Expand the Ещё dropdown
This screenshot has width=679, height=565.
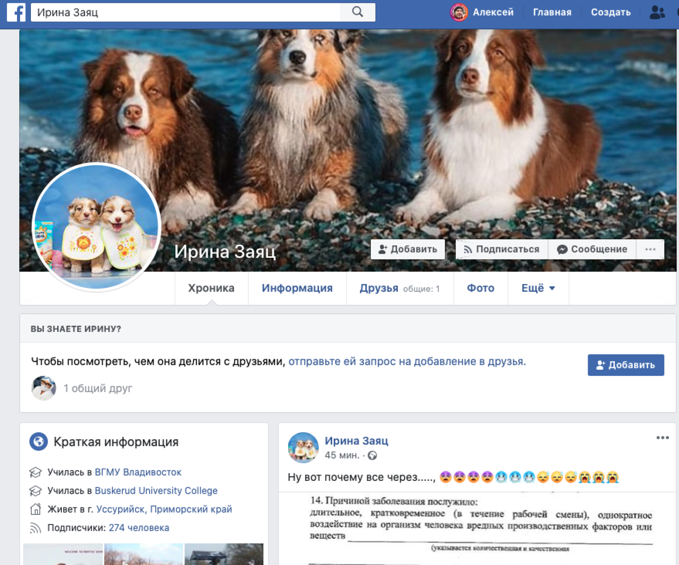[538, 288]
